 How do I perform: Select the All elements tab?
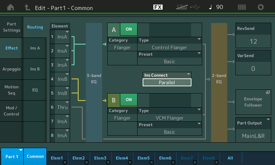point(230,158)
